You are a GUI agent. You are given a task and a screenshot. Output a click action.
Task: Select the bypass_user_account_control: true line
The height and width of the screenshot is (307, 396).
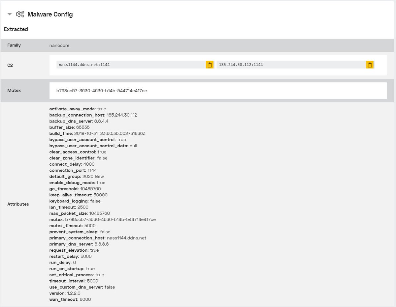coord(88,140)
